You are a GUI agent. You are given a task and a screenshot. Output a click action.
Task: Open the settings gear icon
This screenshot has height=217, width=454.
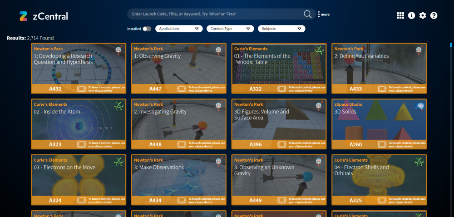423,15
